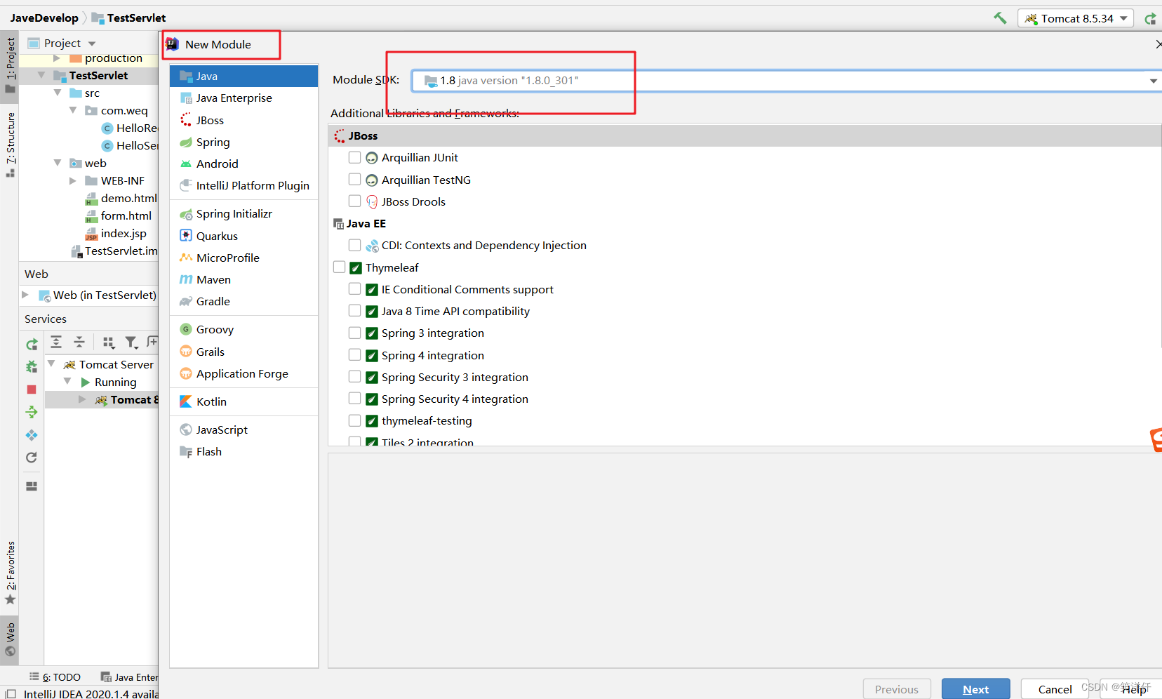Collapse the TestServlet tree node
Image resolution: width=1162 pixels, height=699 pixels.
41,75
